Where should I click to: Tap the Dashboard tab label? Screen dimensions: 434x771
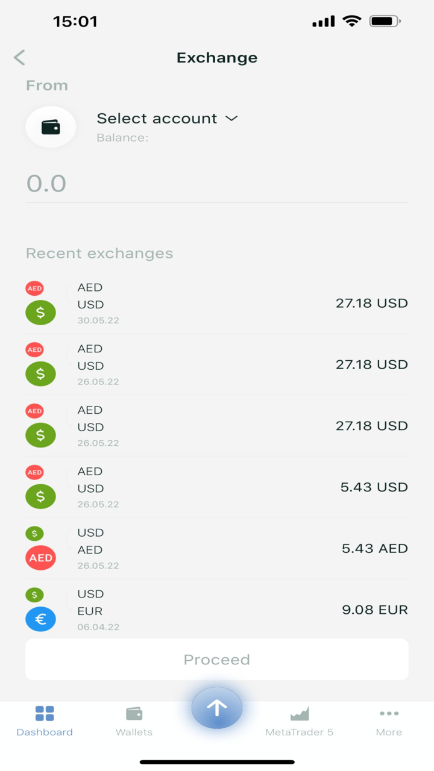coord(45,732)
